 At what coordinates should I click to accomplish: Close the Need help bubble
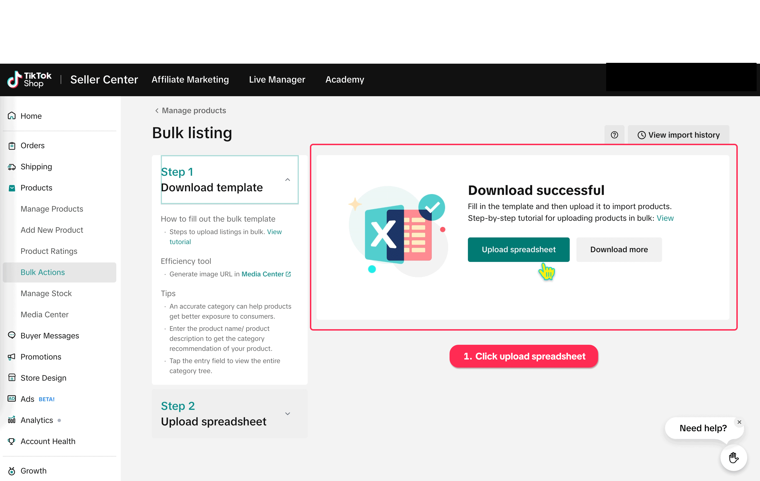739,422
